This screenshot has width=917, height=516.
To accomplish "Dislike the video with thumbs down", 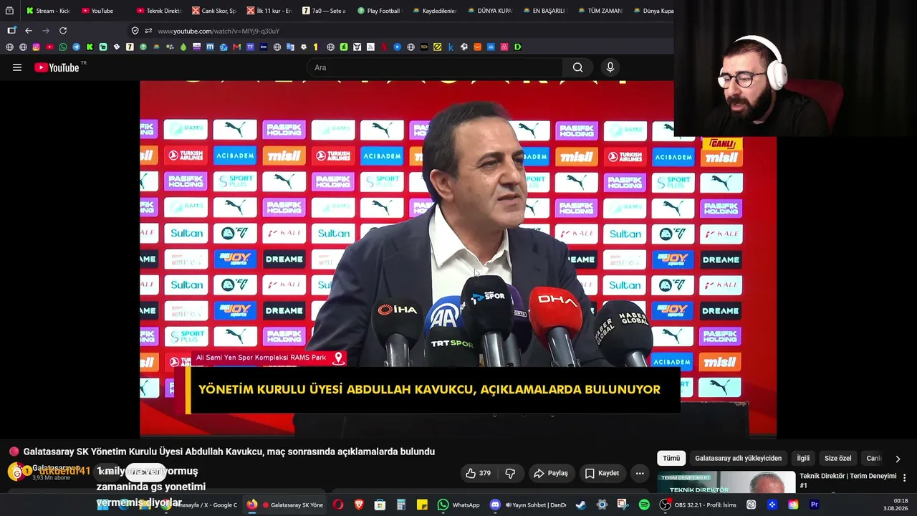I will [510, 473].
